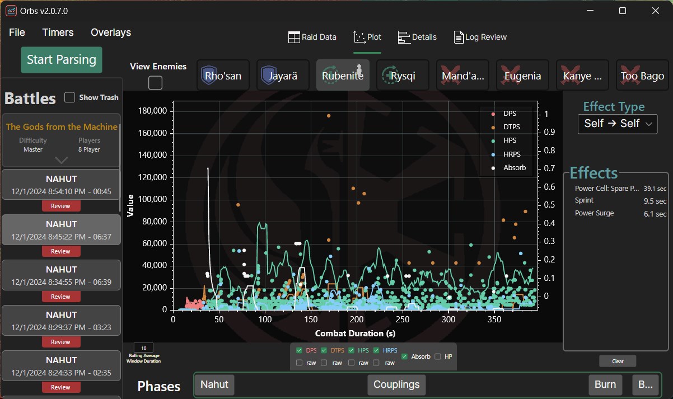Check the raw box under DTPS
The width and height of the screenshot is (673, 399).
[x=325, y=363]
